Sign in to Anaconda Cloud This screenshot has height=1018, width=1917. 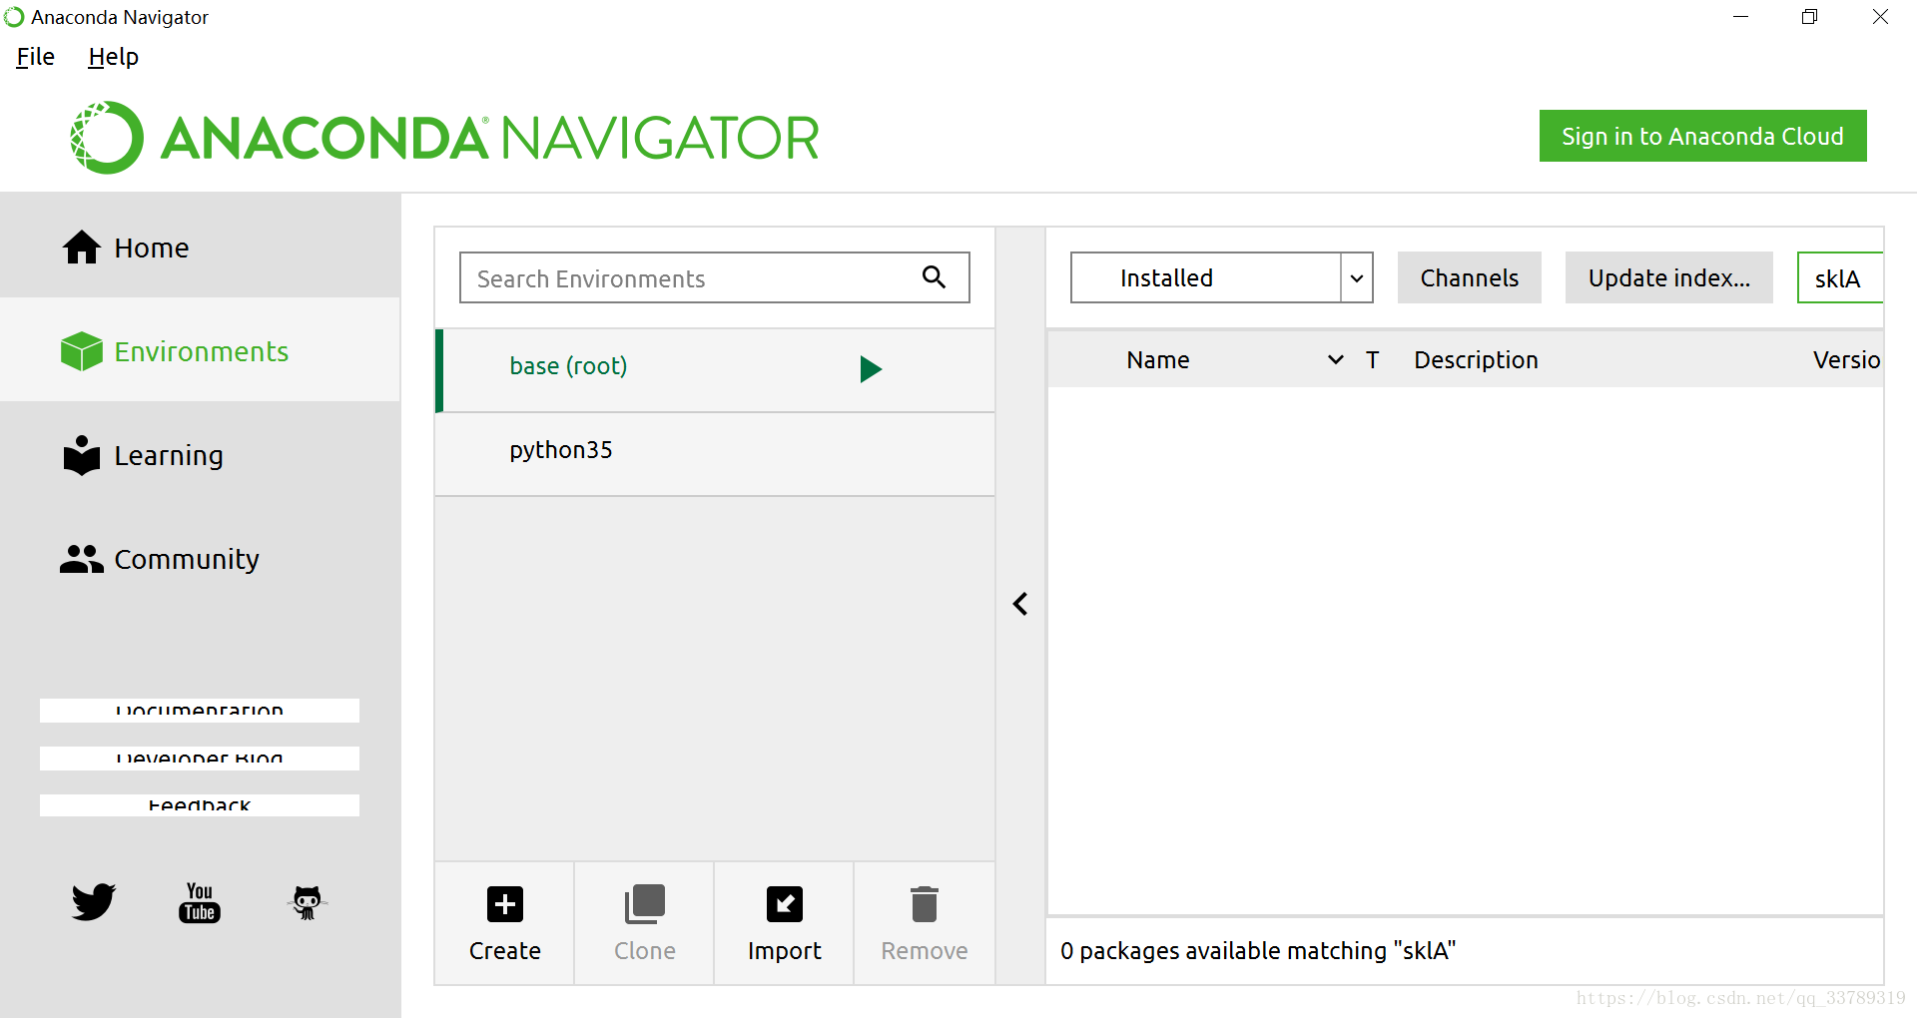(1703, 136)
